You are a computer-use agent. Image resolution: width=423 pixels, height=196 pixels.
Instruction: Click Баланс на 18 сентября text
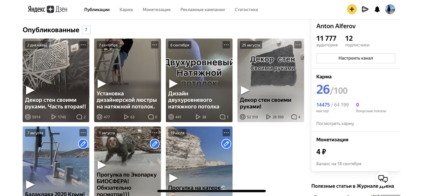pyautogui.click(x=339, y=164)
